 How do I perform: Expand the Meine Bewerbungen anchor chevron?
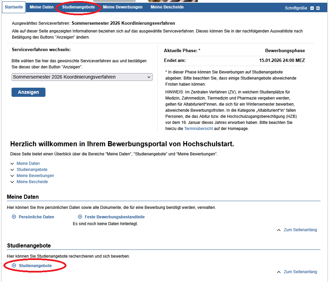pyautogui.click(x=13, y=176)
